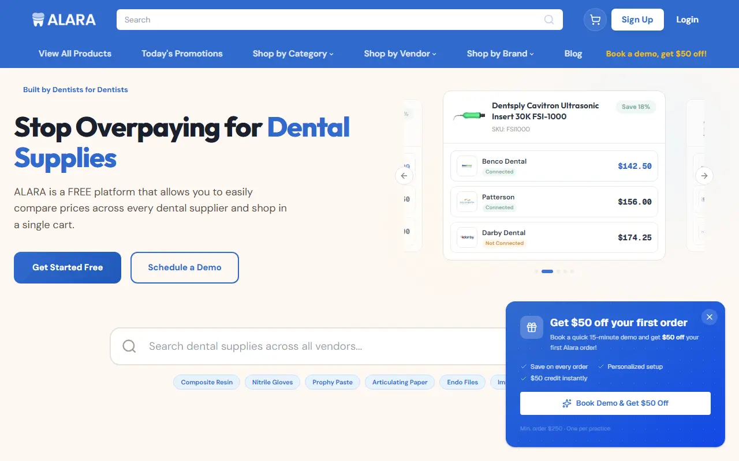Select the Prophy Paste chip

pyautogui.click(x=333, y=382)
